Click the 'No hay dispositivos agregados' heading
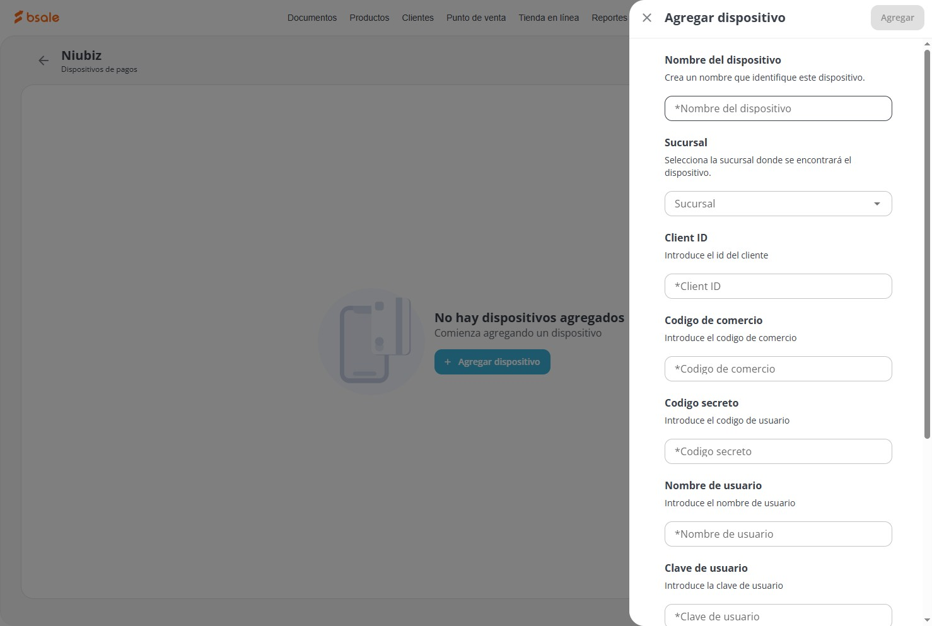Viewport: 932px width, 626px height. tap(529, 318)
